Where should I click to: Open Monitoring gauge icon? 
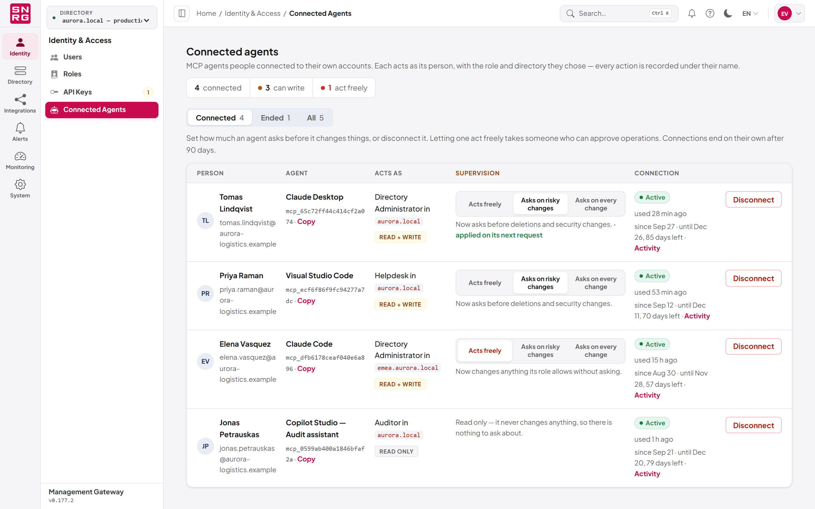20,160
